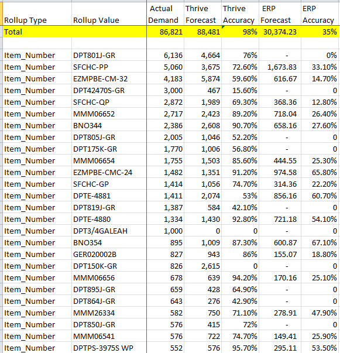Screen dimensions: 340x353
Task: Select the Rollup Value header cell
Action: coord(109,14)
